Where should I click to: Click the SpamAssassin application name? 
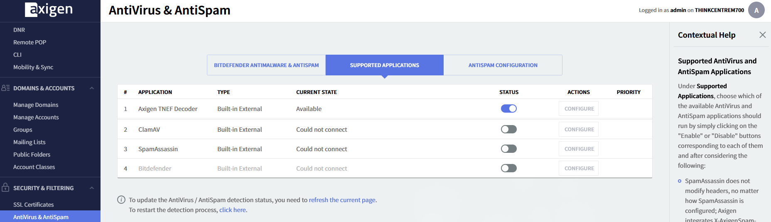point(158,149)
